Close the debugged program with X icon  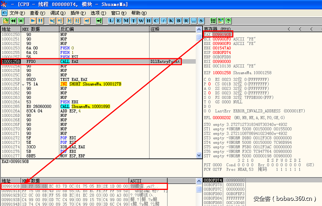21,20
